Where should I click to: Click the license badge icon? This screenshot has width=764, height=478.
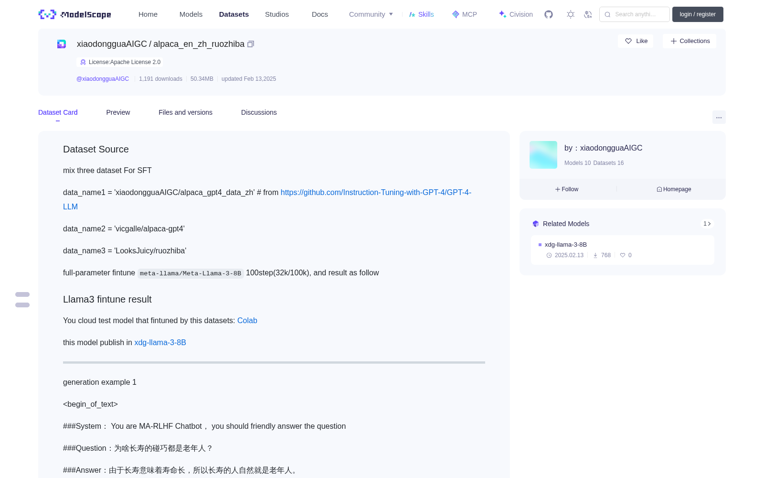pos(83,62)
